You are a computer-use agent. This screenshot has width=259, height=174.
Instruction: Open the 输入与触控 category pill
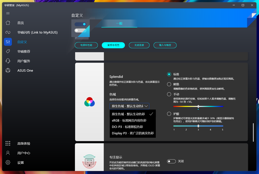165,45
